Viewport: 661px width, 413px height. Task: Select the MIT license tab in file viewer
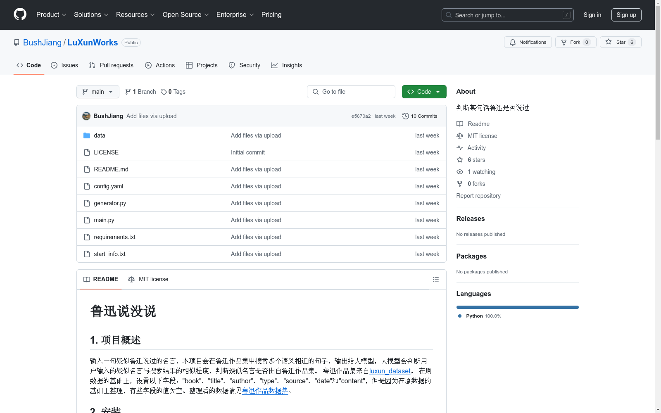click(148, 279)
